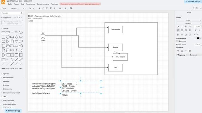The width and height of the screenshot is (202, 113).
Task: Select the ellipse shape in Общие
Action: click(x=21, y=32)
